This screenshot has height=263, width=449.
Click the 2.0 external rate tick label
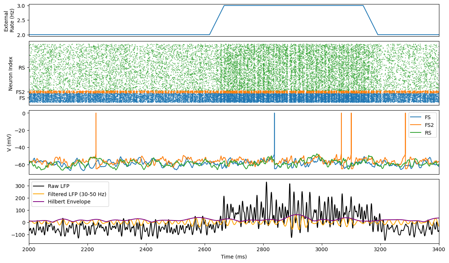(22, 35)
